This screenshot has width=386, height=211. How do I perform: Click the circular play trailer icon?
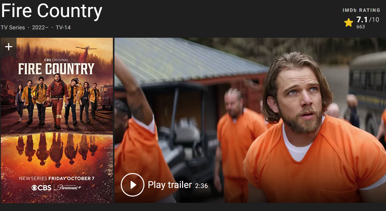133,185
